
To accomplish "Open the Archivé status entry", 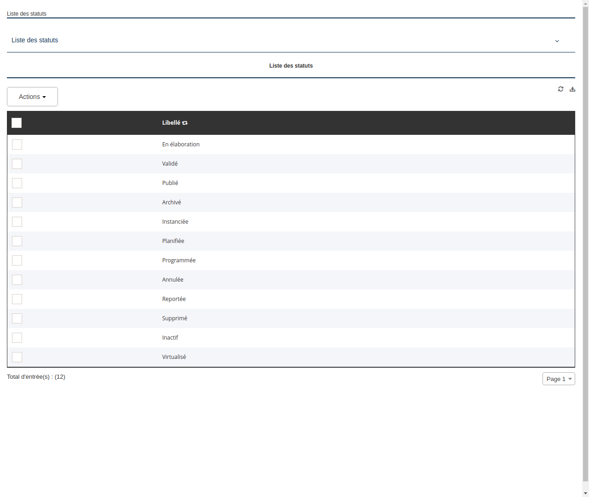I will click(x=171, y=202).
